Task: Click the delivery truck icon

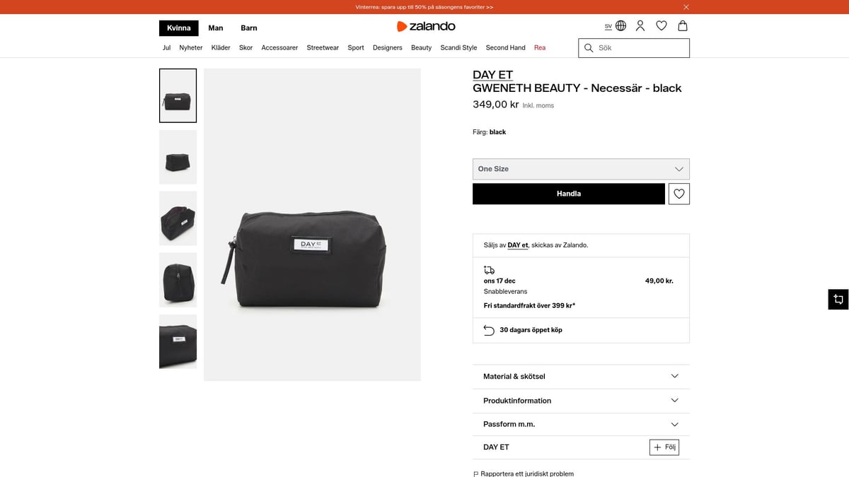Action: coord(489,270)
